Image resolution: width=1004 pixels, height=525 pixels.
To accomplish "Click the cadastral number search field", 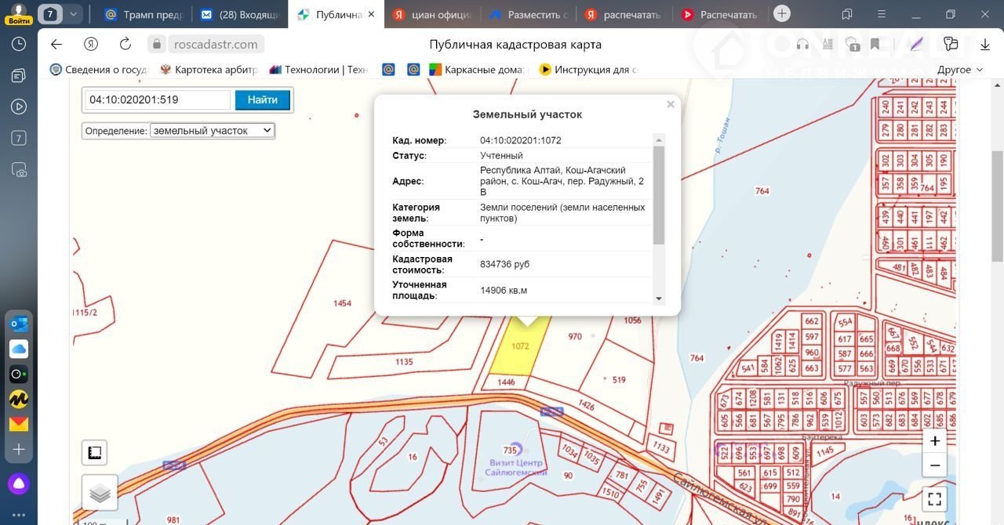I will click(157, 100).
